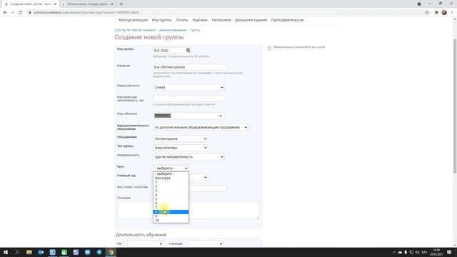Click the browser back arrow
457x257 pixels.
click(5, 13)
